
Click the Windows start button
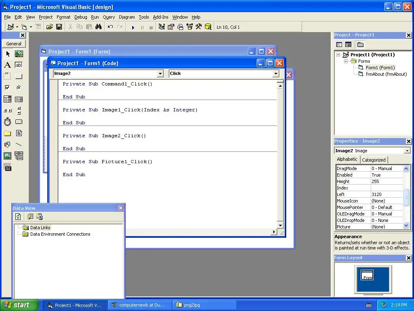tap(19, 305)
